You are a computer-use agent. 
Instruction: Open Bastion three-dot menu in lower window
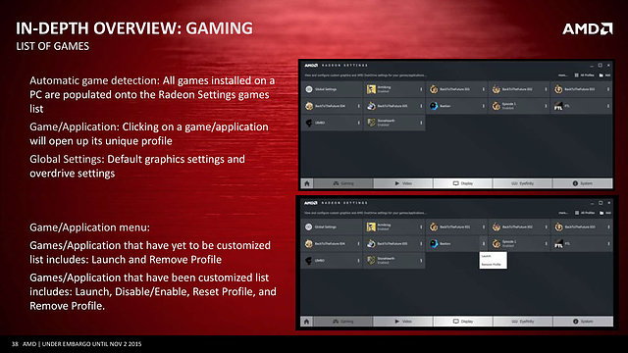coord(484,244)
